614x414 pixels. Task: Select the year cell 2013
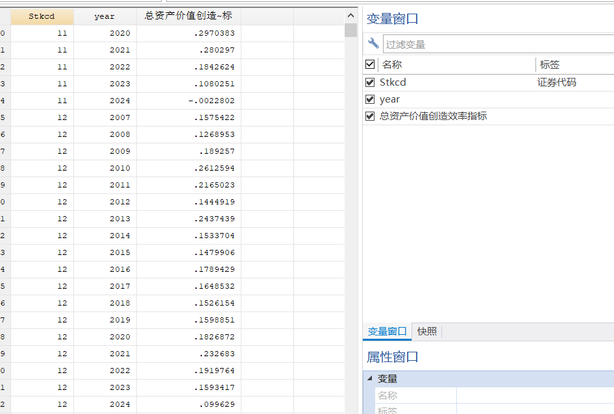pyautogui.click(x=105, y=219)
